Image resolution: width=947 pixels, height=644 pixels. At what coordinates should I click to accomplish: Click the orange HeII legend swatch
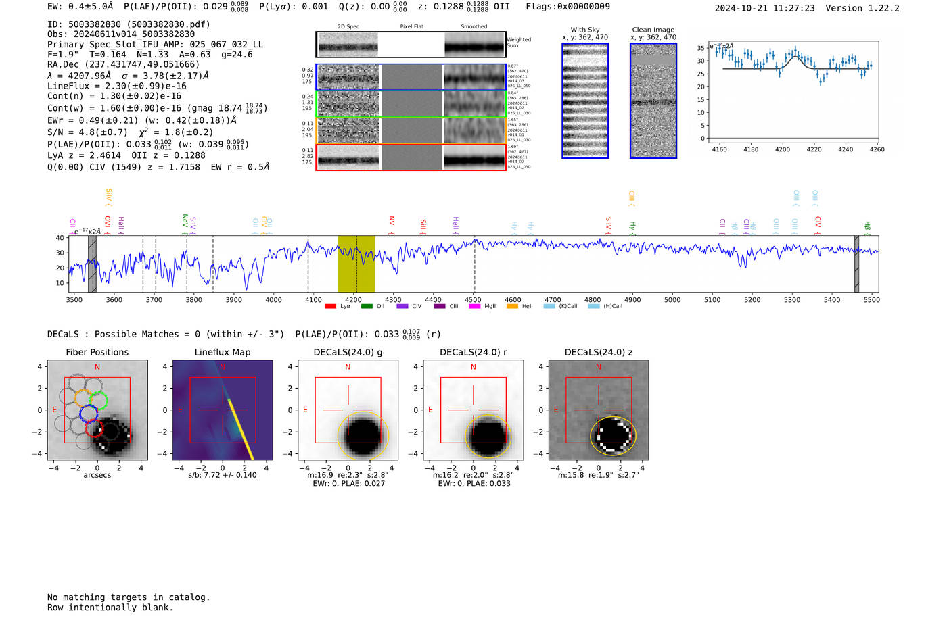[512, 307]
